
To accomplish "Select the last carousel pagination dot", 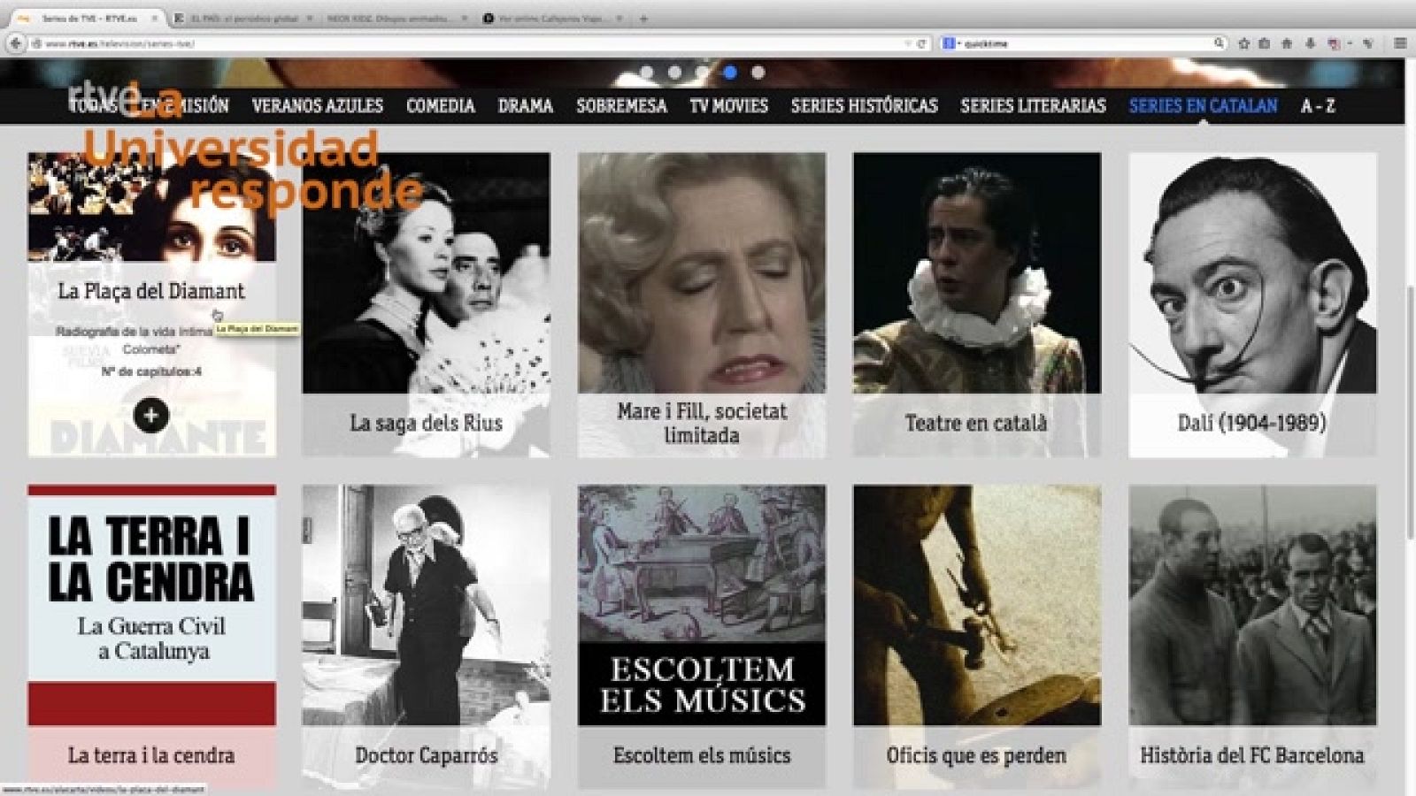I will pos(757,71).
